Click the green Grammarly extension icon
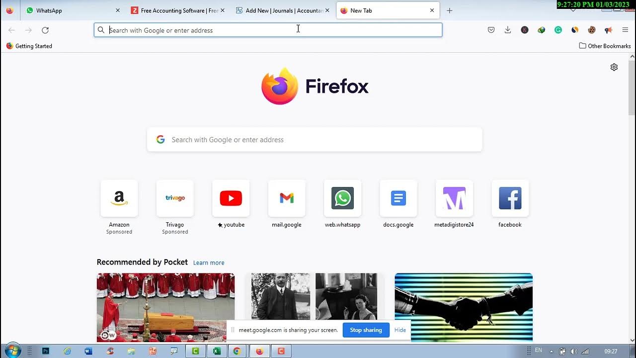 (558, 30)
